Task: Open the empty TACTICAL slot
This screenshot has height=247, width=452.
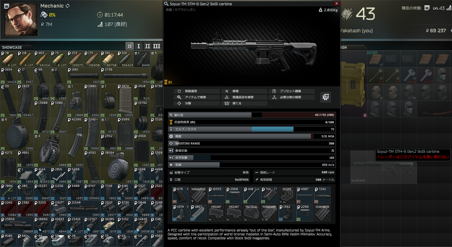Action: [252, 213]
